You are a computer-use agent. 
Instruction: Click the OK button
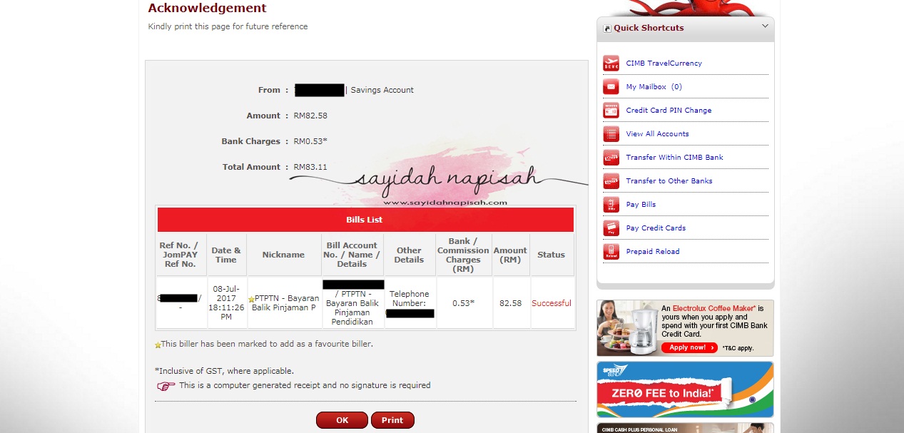(x=342, y=420)
